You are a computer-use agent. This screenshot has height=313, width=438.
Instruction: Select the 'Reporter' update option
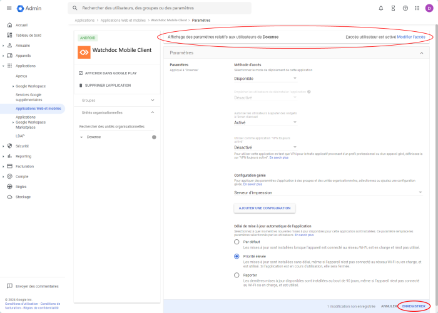pos(237,275)
